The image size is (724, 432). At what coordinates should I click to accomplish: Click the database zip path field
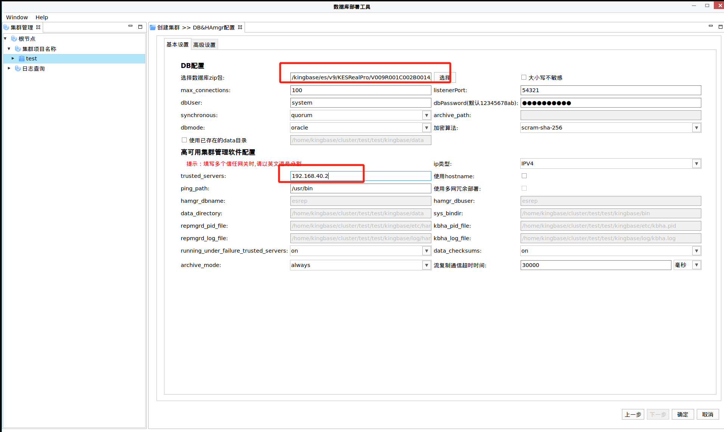361,77
